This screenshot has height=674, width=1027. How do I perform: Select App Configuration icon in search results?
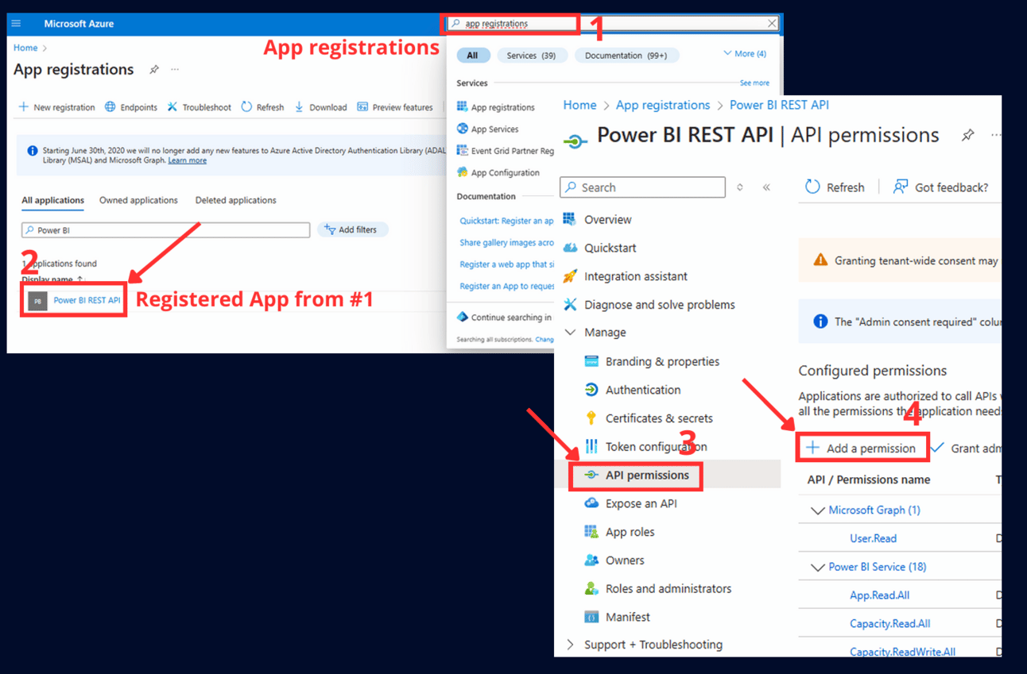[462, 172]
